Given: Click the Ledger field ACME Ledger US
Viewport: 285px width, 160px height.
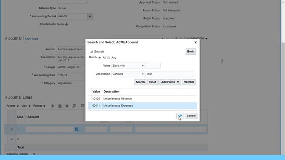Looking at the screenshot, I should tap(71, 67).
